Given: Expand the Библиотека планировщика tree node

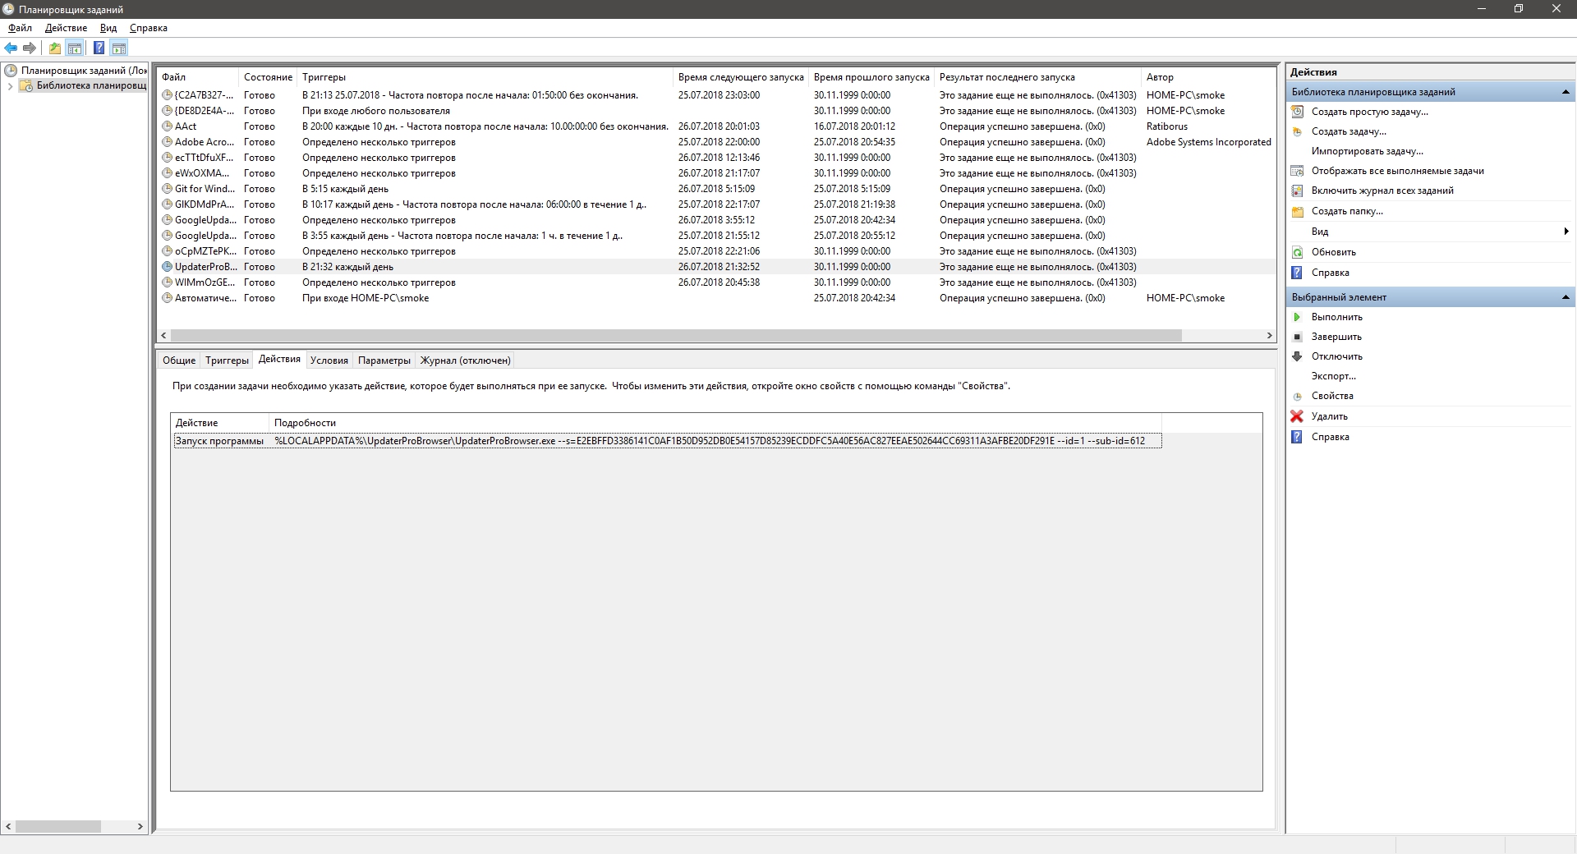Looking at the screenshot, I should pos(10,86).
